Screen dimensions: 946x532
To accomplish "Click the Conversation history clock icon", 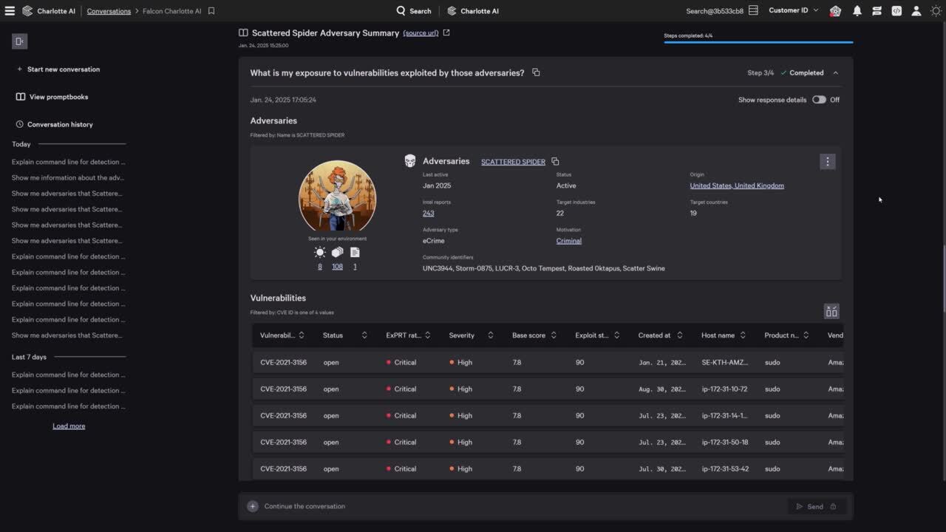I will tap(20, 124).
